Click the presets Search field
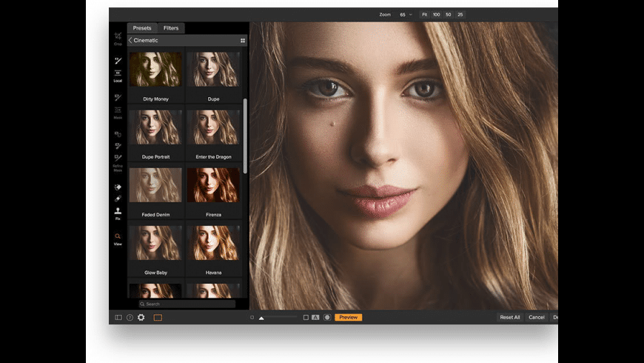The height and width of the screenshot is (363, 644). (x=187, y=304)
